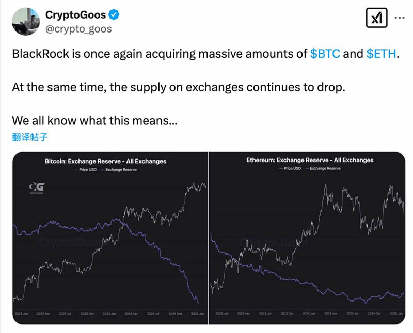
Task: Click Bitcoin chart Price USD legend
Action: pos(86,170)
